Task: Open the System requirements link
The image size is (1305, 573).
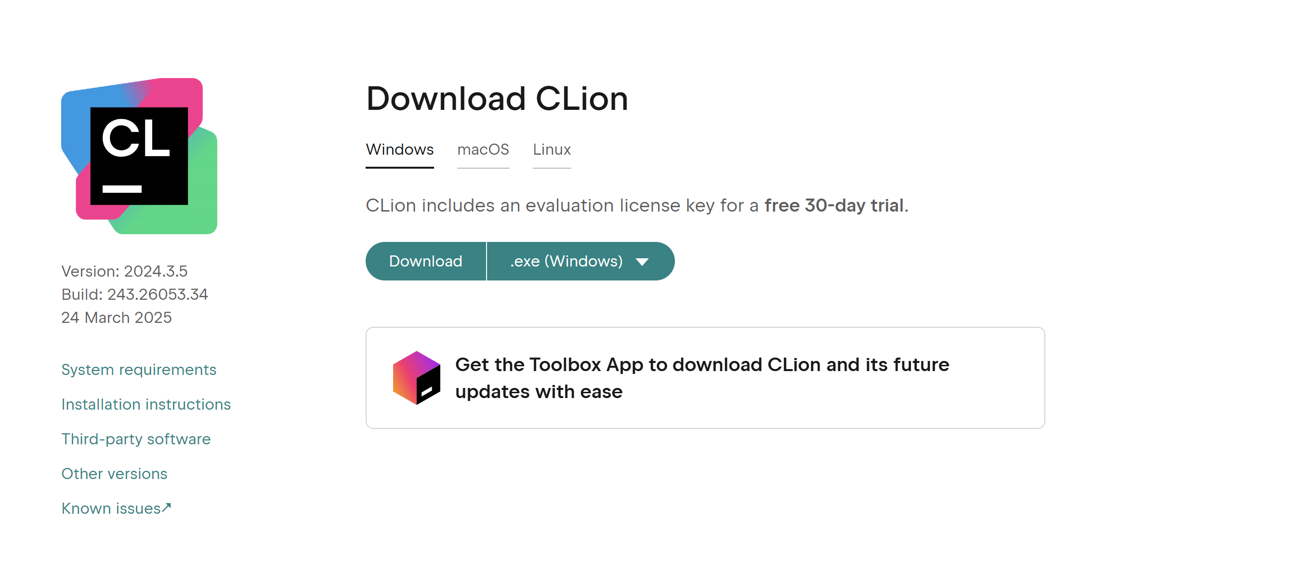Action: 139,369
